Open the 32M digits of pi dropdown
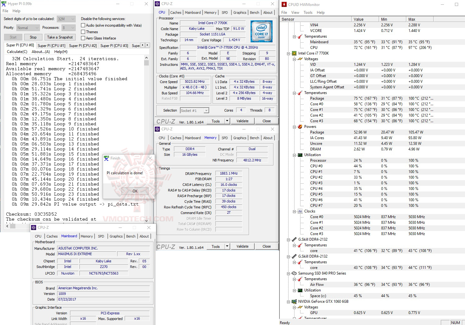The height and width of the screenshot is (325, 465). (66, 19)
